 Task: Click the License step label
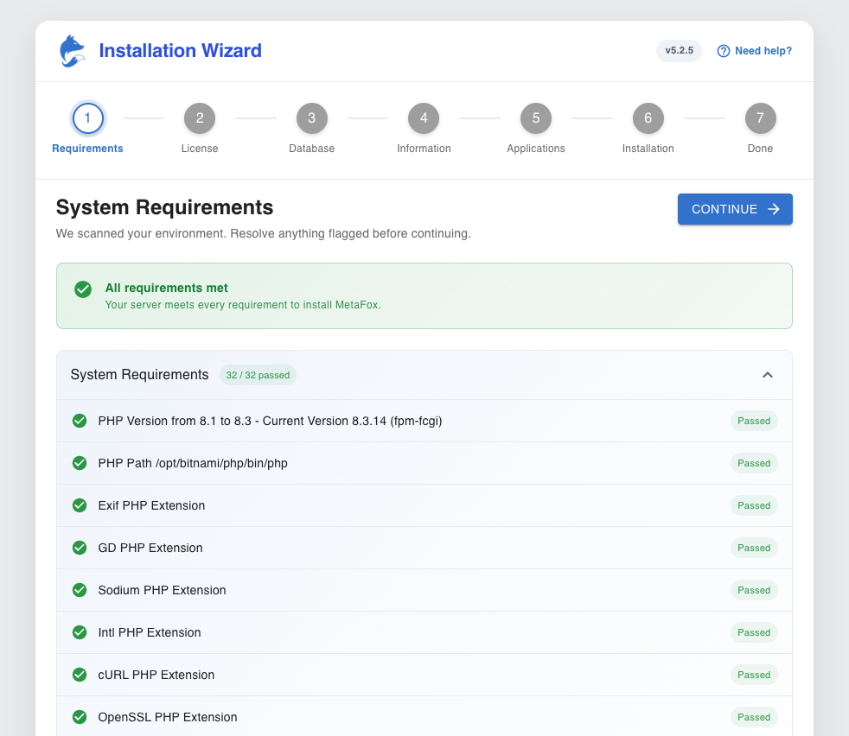(x=200, y=149)
